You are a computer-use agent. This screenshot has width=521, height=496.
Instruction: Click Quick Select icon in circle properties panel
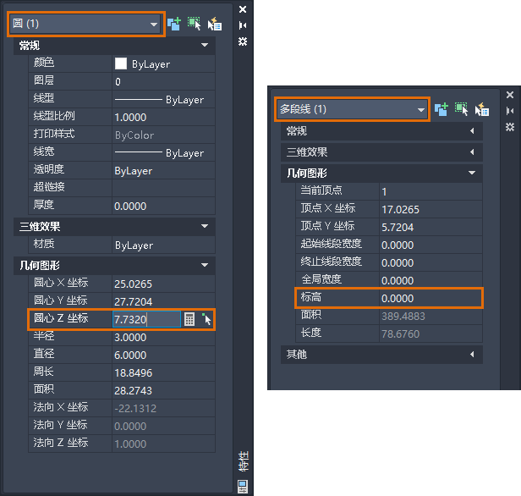(x=215, y=24)
